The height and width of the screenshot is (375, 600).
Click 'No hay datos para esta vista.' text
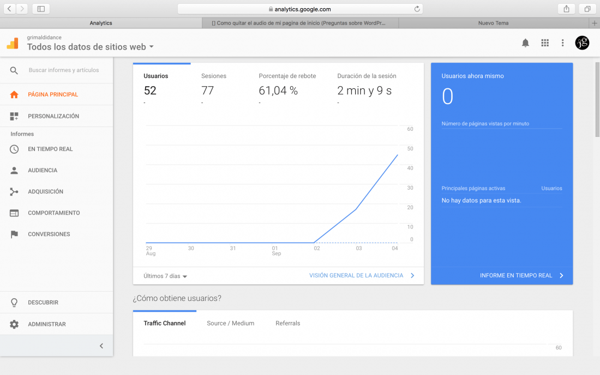coord(482,201)
